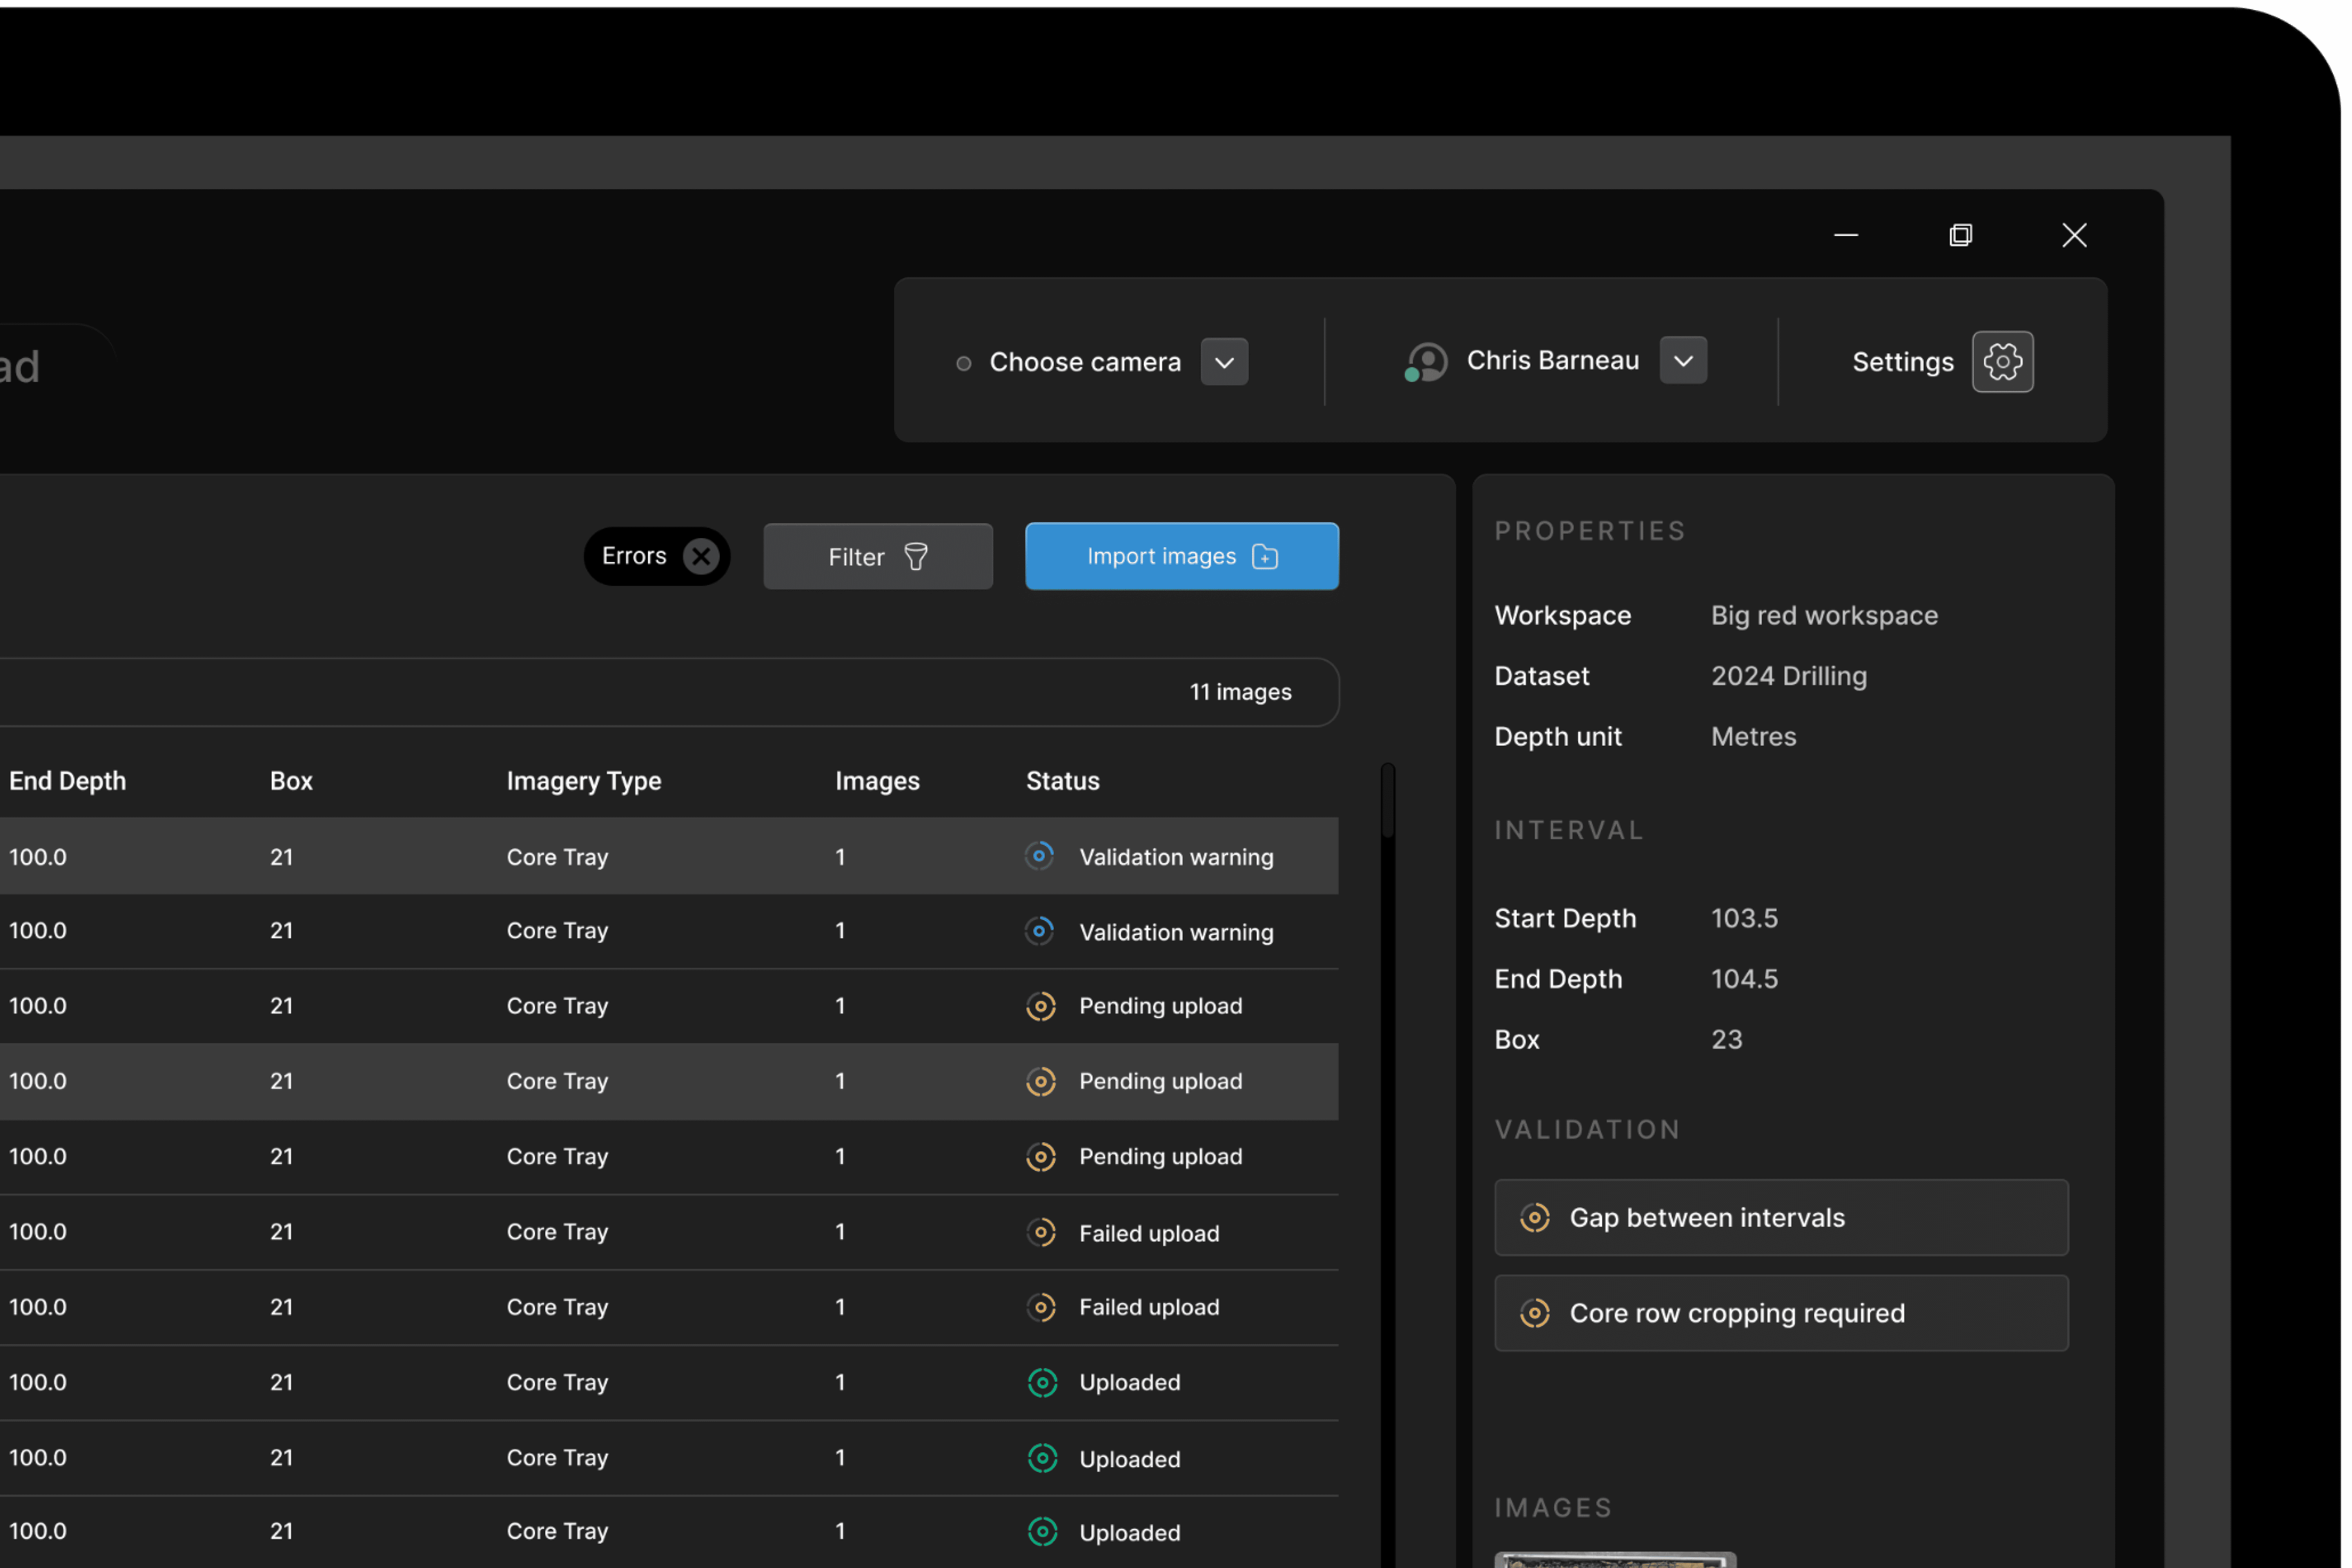Click status icon of first Failed upload row

pyautogui.click(x=1041, y=1232)
